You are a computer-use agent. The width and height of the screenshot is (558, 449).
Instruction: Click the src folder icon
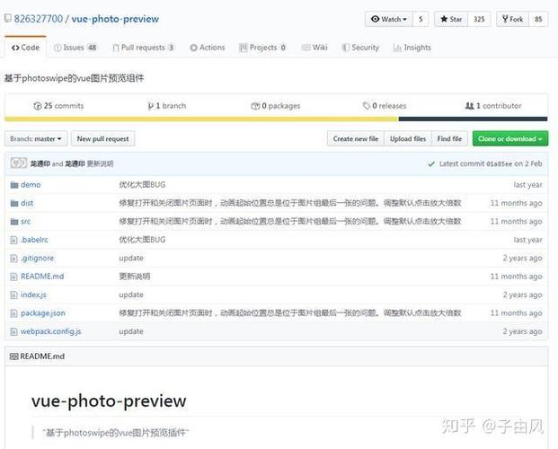(x=14, y=222)
